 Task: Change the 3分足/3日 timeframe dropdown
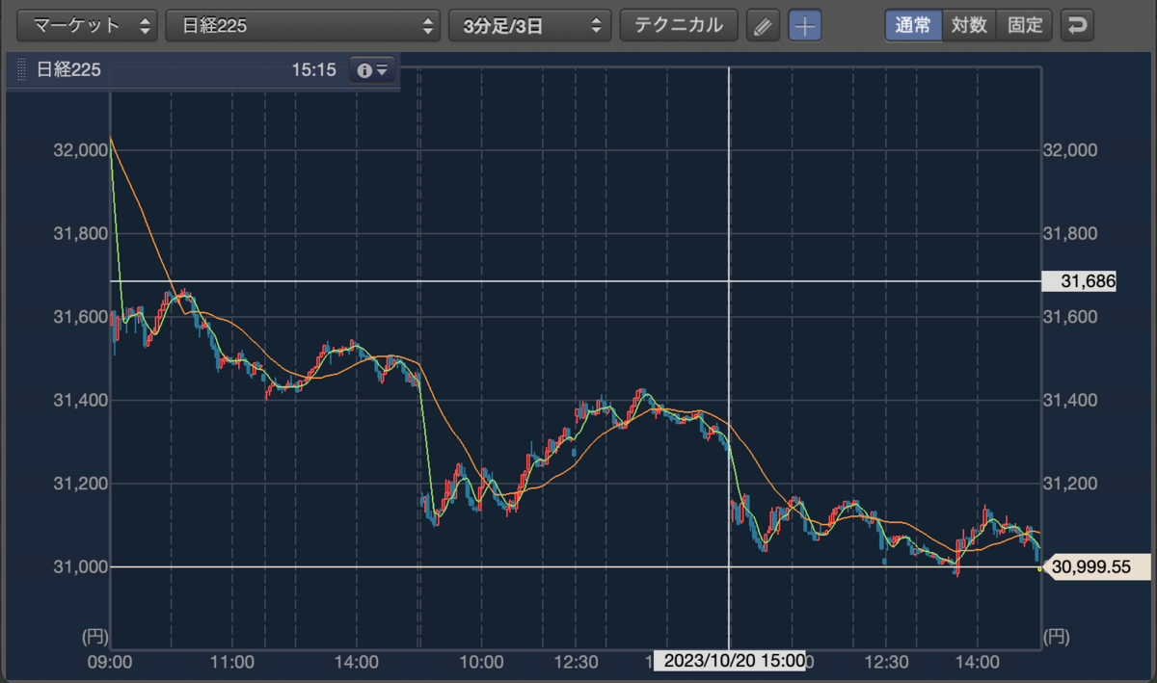pos(530,26)
